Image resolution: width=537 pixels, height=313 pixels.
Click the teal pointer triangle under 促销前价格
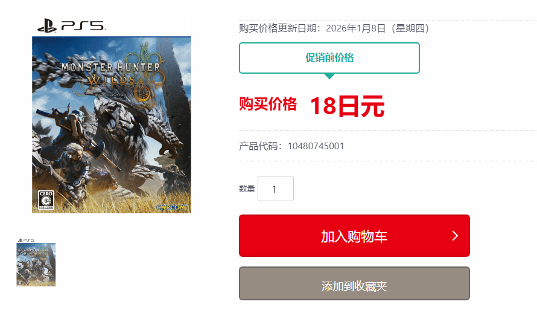tap(329, 76)
